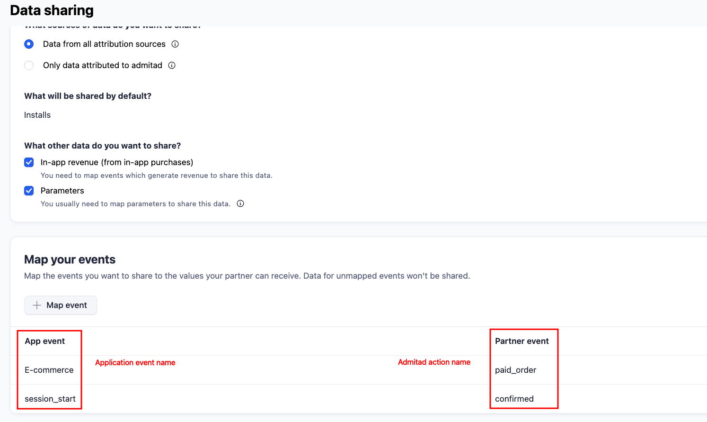Click info icon beside all attribution sources
This screenshot has height=422, width=707.
pos(175,44)
